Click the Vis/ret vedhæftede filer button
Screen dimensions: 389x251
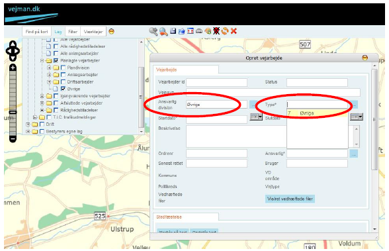click(x=290, y=199)
